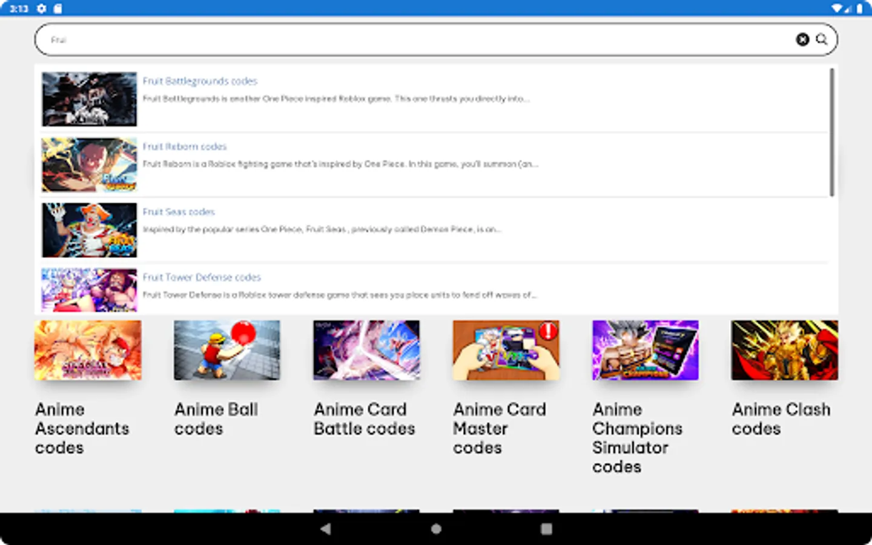872x545 pixels.
Task: Tap the Anime Clash codes thumbnail
Action: coord(784,350)
